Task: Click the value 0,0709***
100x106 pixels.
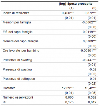Action: (90, 41)
